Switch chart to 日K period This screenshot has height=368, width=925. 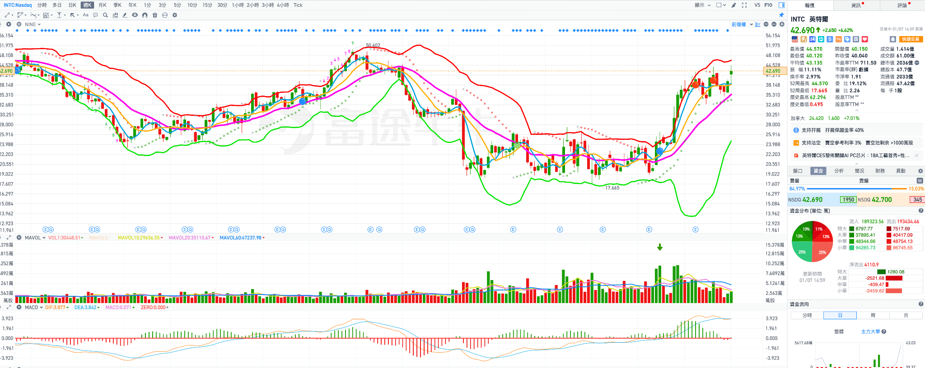pos(72,5)
